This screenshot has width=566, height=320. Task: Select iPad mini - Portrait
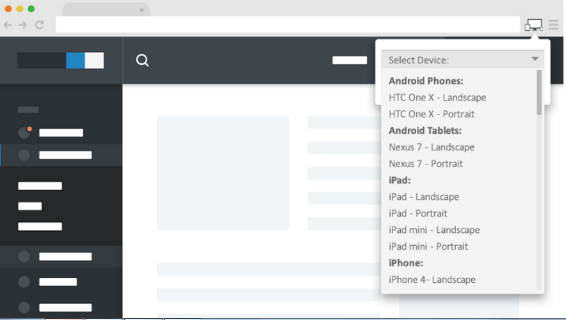coord(428,246)
